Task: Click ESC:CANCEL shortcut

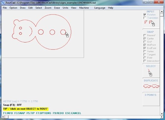Action: 73,113
